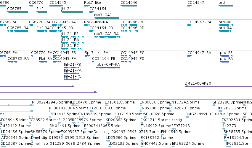The width and height of the screenshot is (252, 148).
Task: Select the CG6770 gene glyph
Action: click(31, 6)
